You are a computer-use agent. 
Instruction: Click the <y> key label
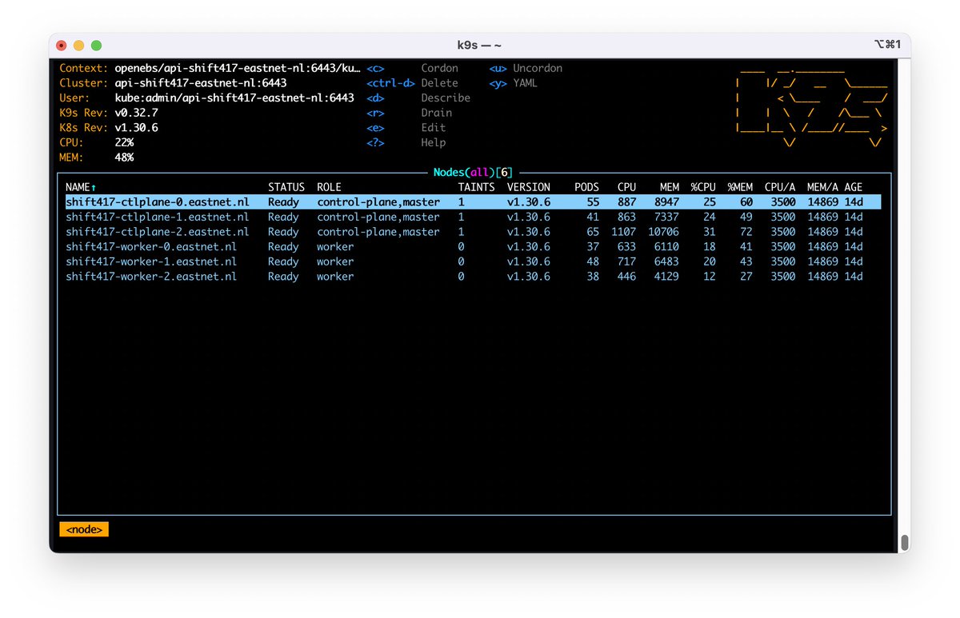(498, 83)
